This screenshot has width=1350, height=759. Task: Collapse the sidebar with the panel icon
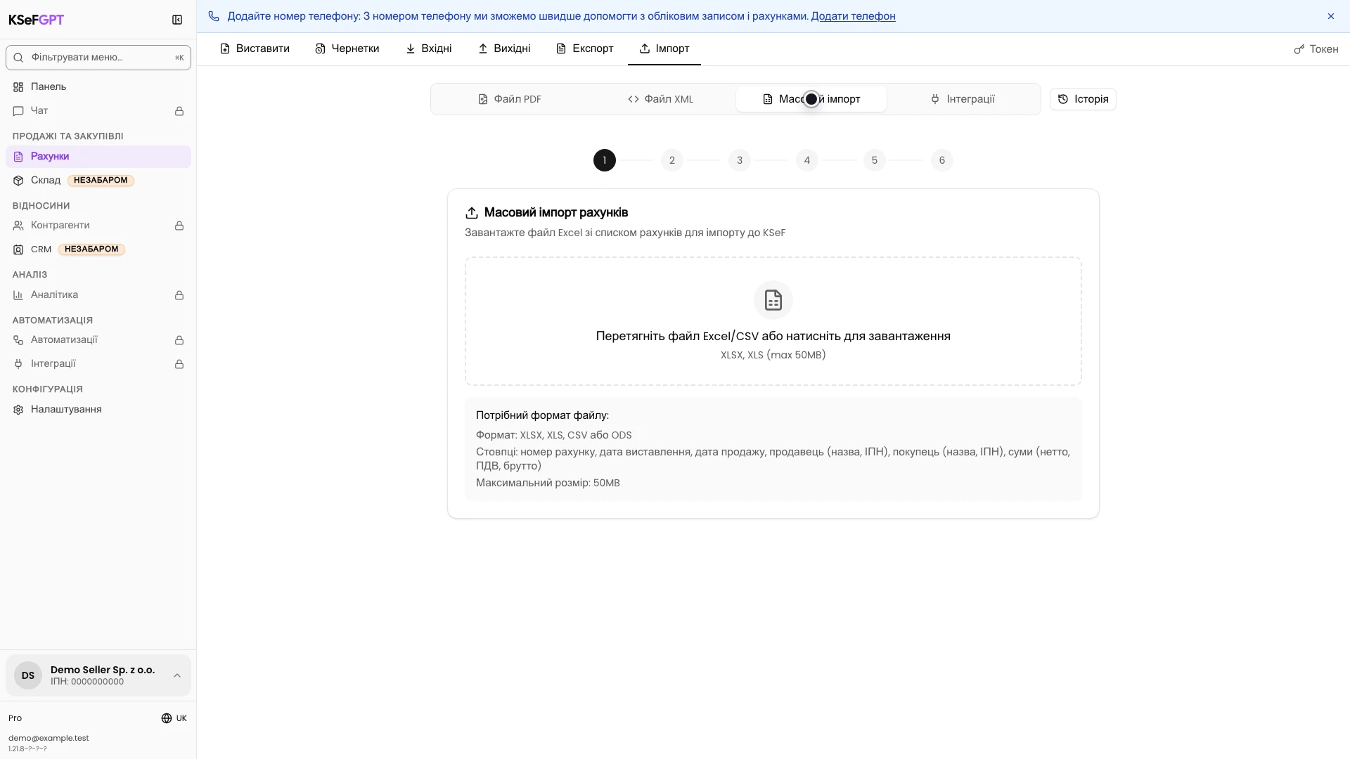(177, 20)
